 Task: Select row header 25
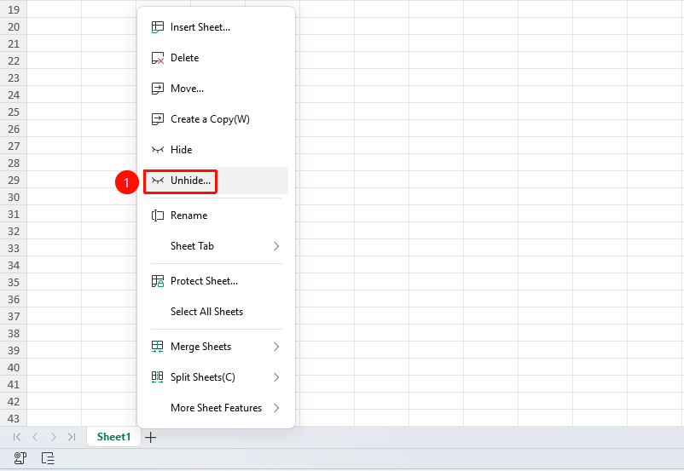click(14, 112)
